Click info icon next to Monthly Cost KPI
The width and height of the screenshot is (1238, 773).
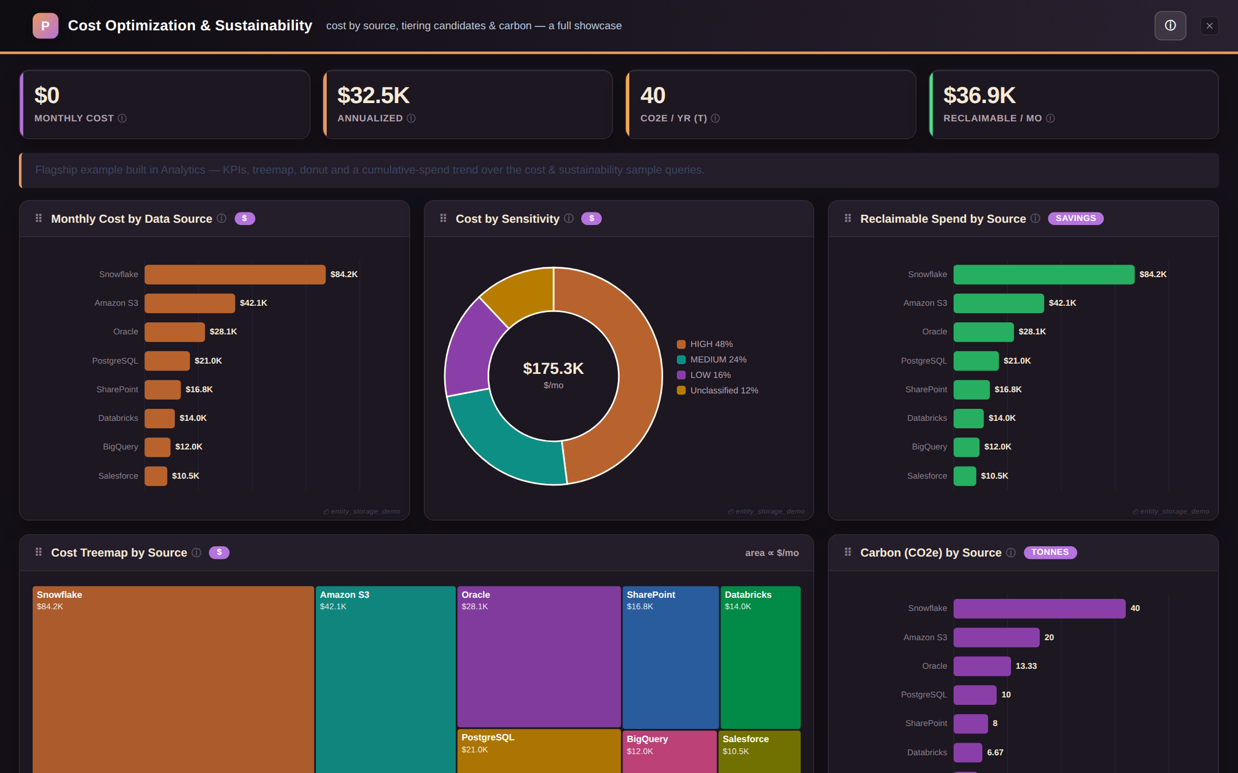pos(122,118)
